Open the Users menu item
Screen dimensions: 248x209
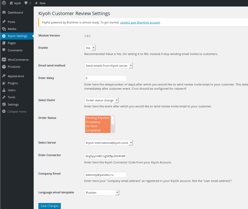(17, 90)
